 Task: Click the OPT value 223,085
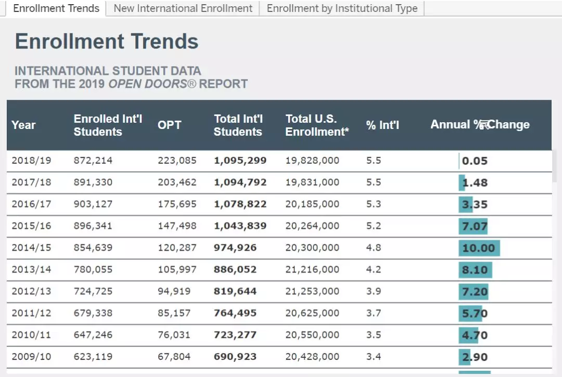pyautogui.click(x=177, y=161)
